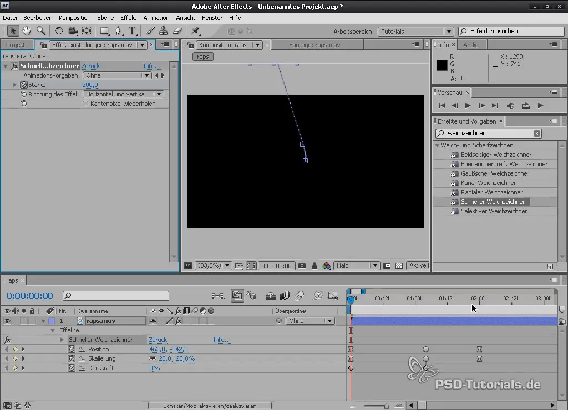This screenshot has height=410, width=568.
Task: Enable Kantenpixel wiederholen checkbox
Action: pyautogui.click(x=85, y=104)
